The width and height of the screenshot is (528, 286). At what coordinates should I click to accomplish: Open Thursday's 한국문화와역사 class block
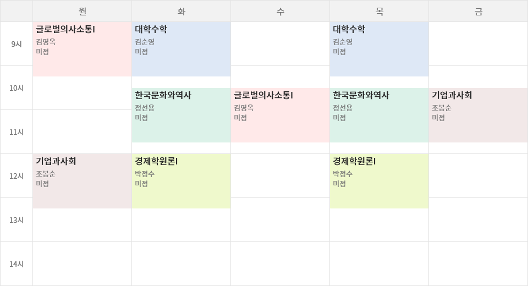[380, 115]
